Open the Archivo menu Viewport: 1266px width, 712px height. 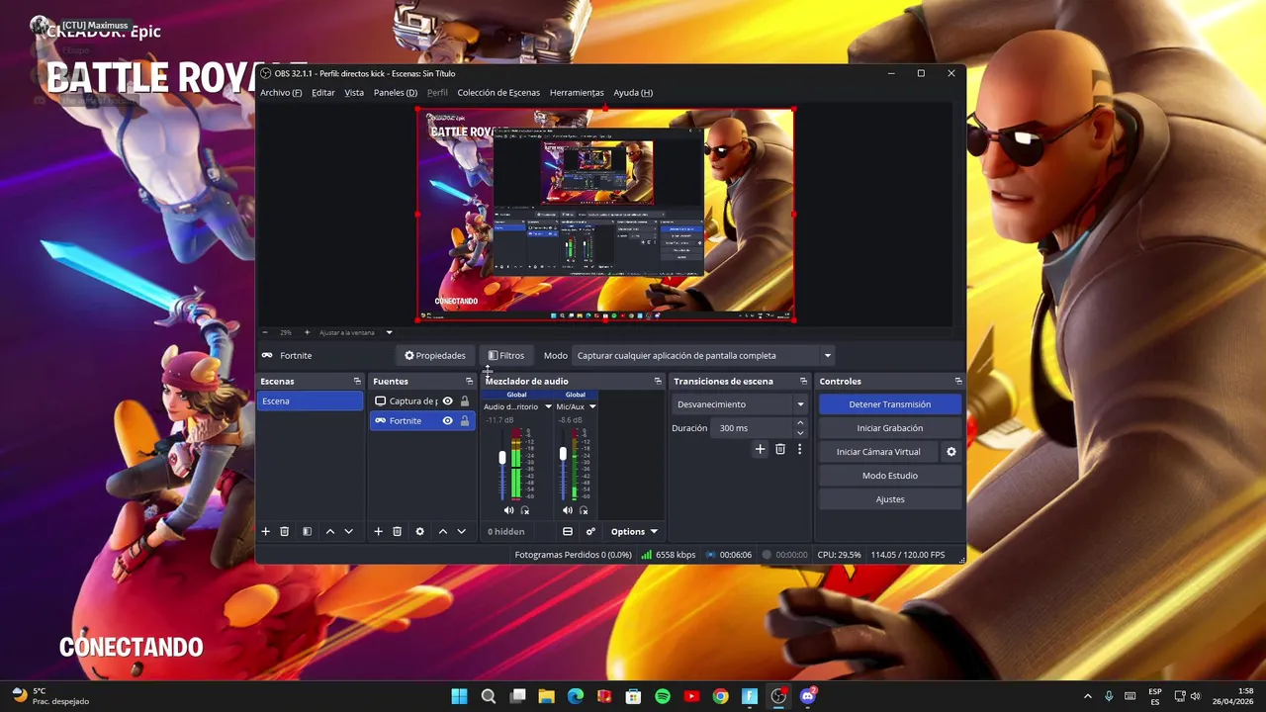click(281, 93)
